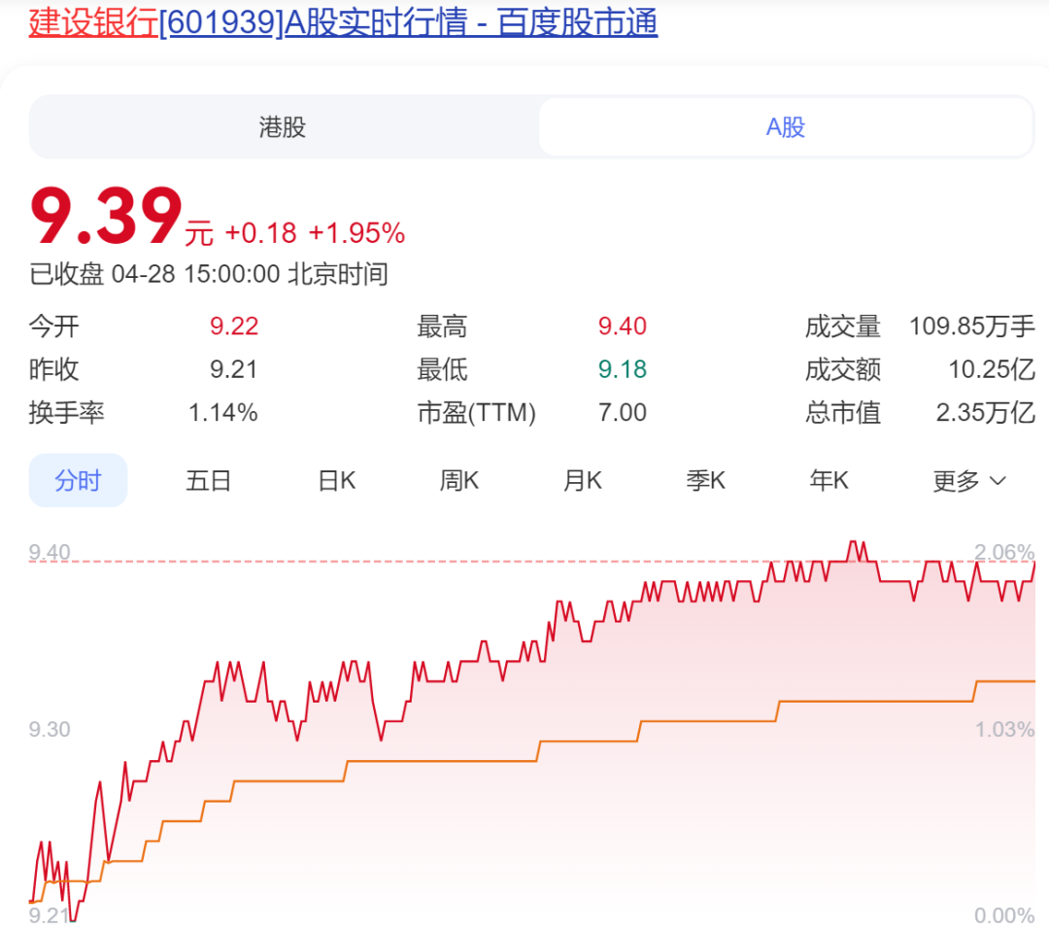Click the 市盈(TTM) value 7.00
This screenshot has width=1049, height=931.
(622, 413)
